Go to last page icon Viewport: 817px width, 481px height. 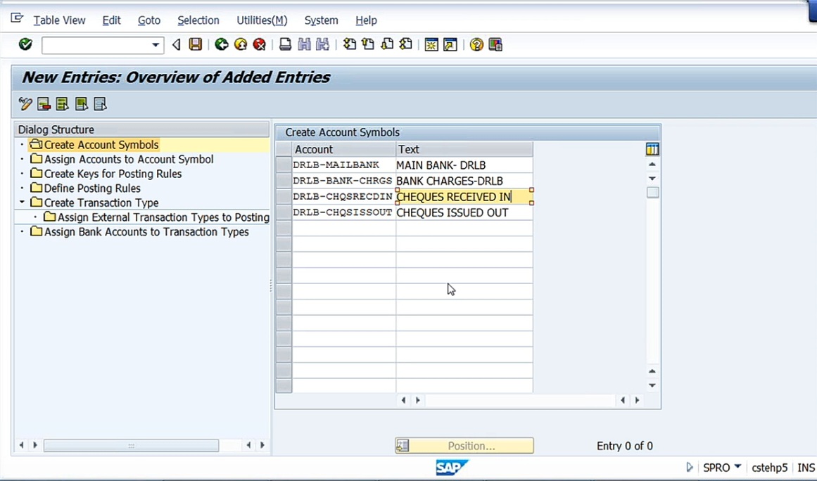click(406, 44)
